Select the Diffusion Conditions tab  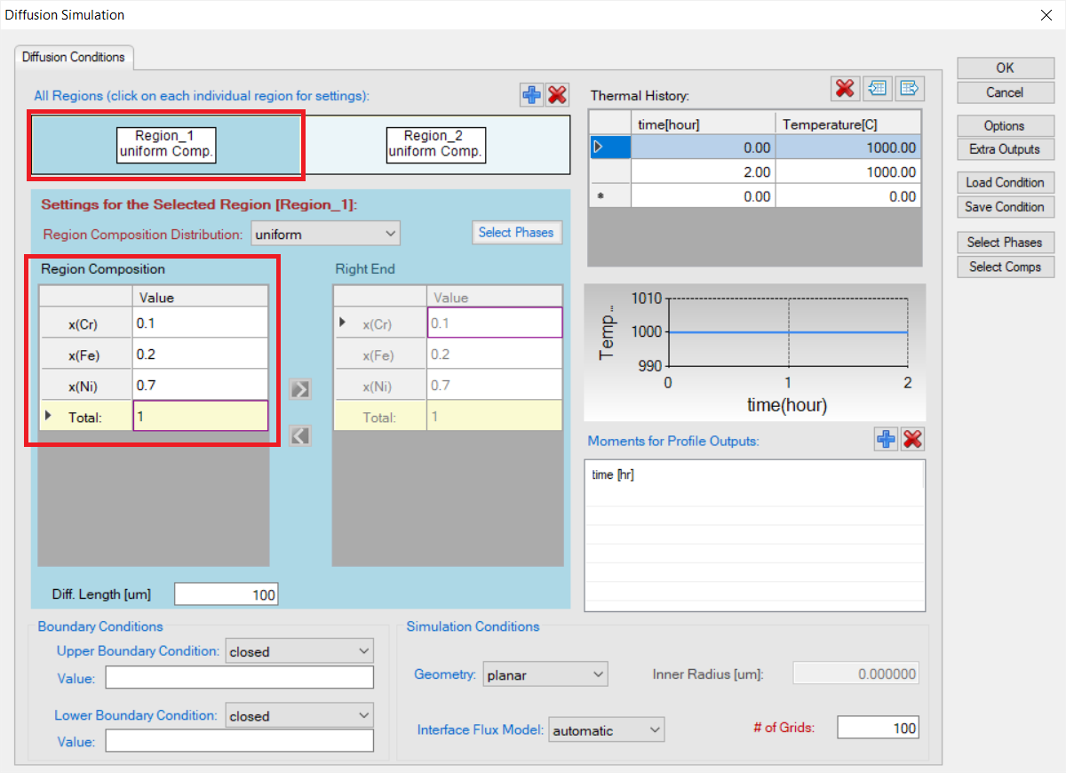click(x=74, y=57)
